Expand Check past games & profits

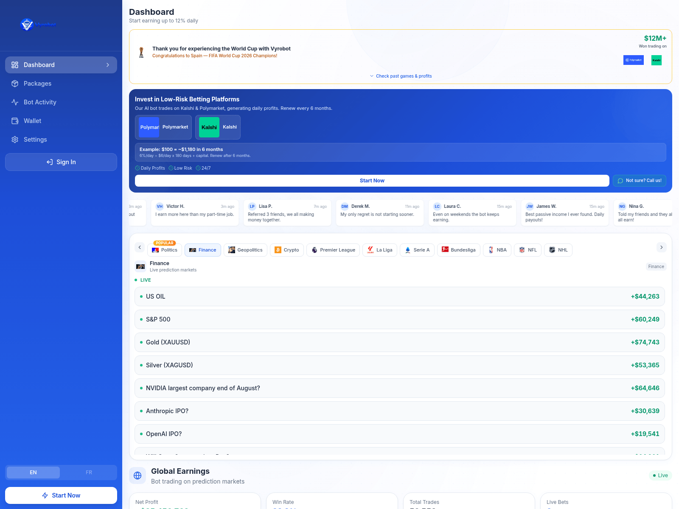pyautogui.click(x=401, y=76)
